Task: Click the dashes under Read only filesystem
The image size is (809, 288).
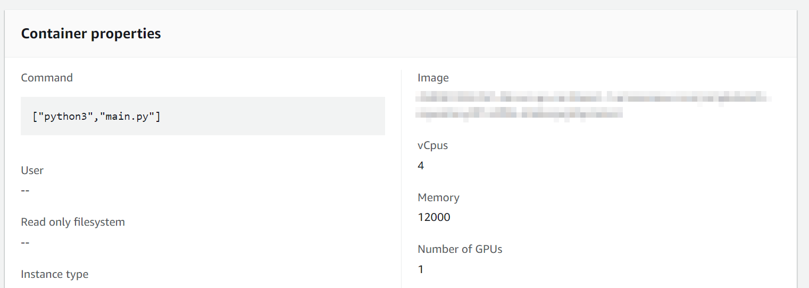Action: click(25, 242)
